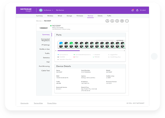Click the ports scroll right arrow
The width and height of the screenshot is (165, 118).
coord(124,51)
